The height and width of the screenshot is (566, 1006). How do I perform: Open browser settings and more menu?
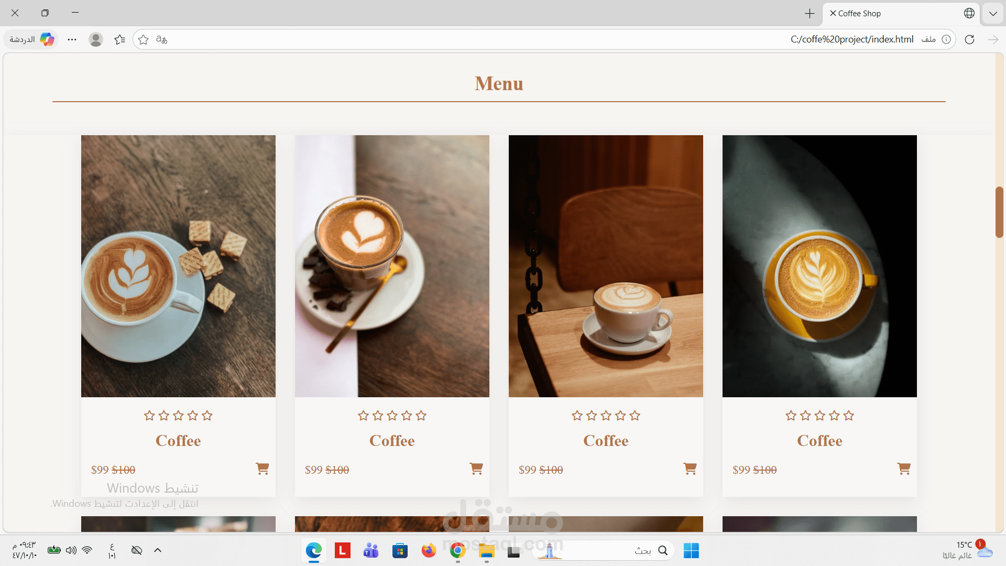pos(72,39)
